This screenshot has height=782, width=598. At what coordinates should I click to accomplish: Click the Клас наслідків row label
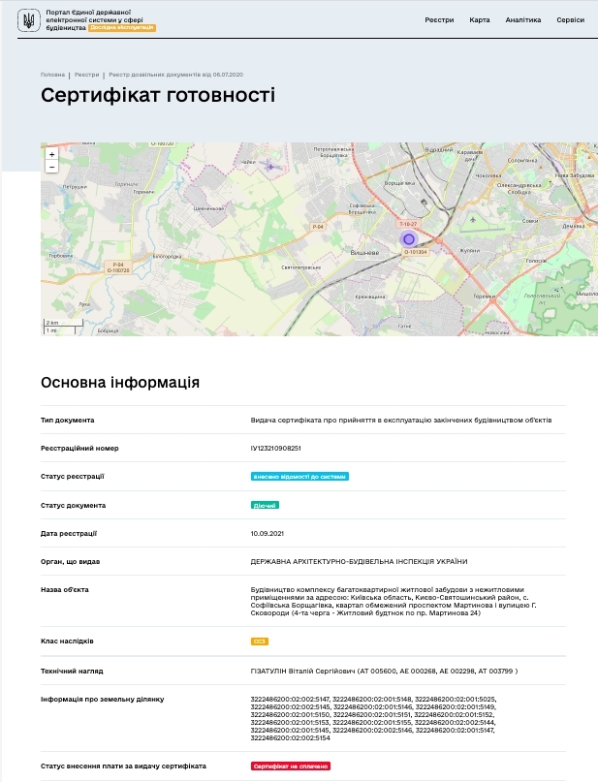[67, 641]
